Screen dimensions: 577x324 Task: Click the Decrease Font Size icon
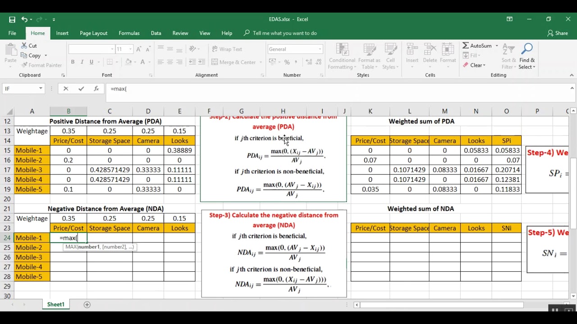(149, 49)
